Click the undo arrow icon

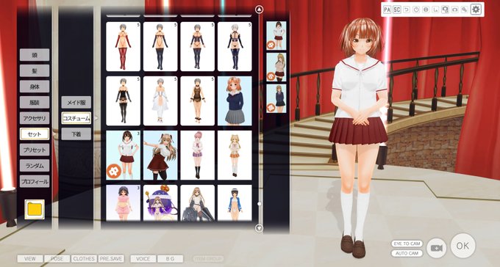click(x=406, y=10)
